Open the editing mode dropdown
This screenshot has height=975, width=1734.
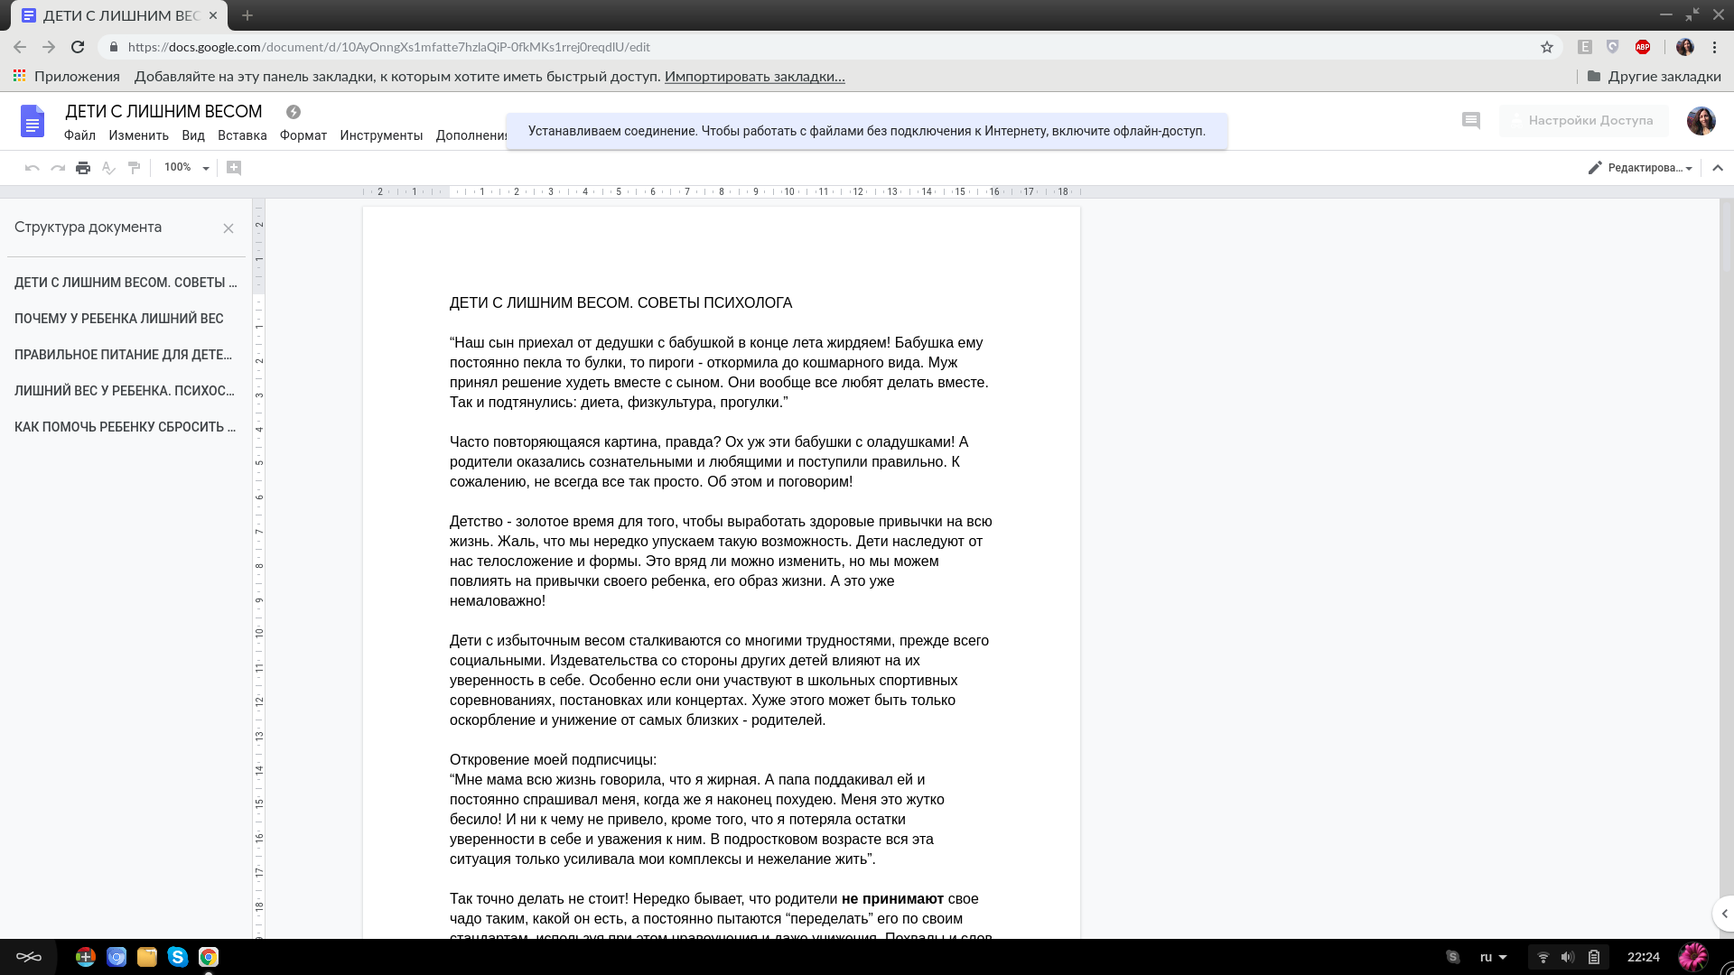pyautogui.click(x=1640, y=168)
